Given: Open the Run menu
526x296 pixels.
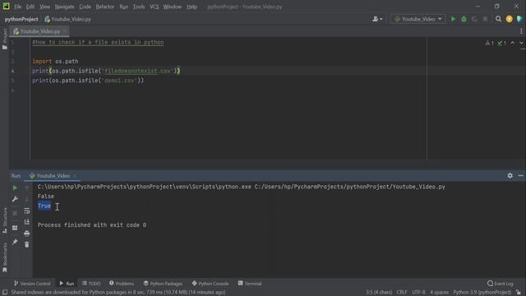Looking at the screenshot, I should pyautogui.click(x=124, y=7).
